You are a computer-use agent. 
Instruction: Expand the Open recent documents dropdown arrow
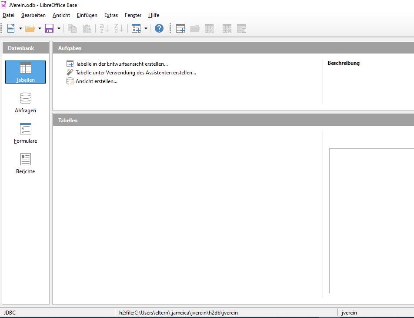click(40, 29)
